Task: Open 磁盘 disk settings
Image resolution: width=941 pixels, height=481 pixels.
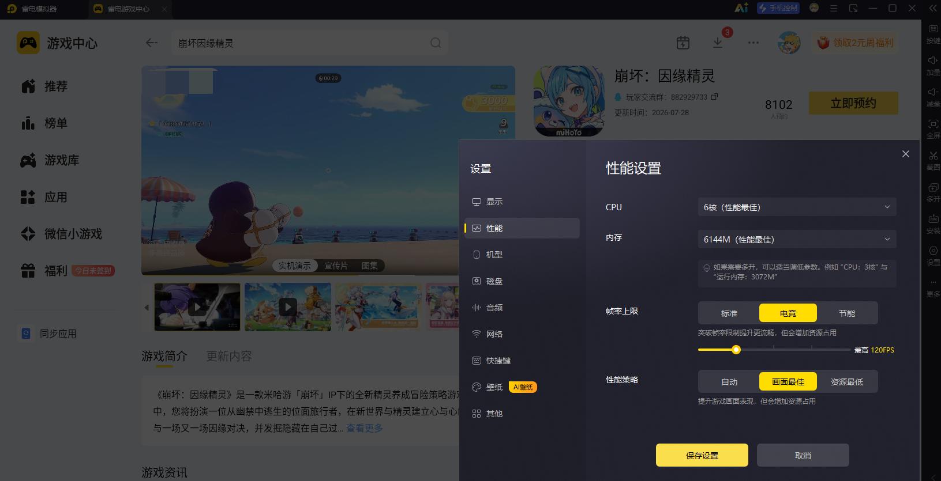Action: [x=522, y=281]
